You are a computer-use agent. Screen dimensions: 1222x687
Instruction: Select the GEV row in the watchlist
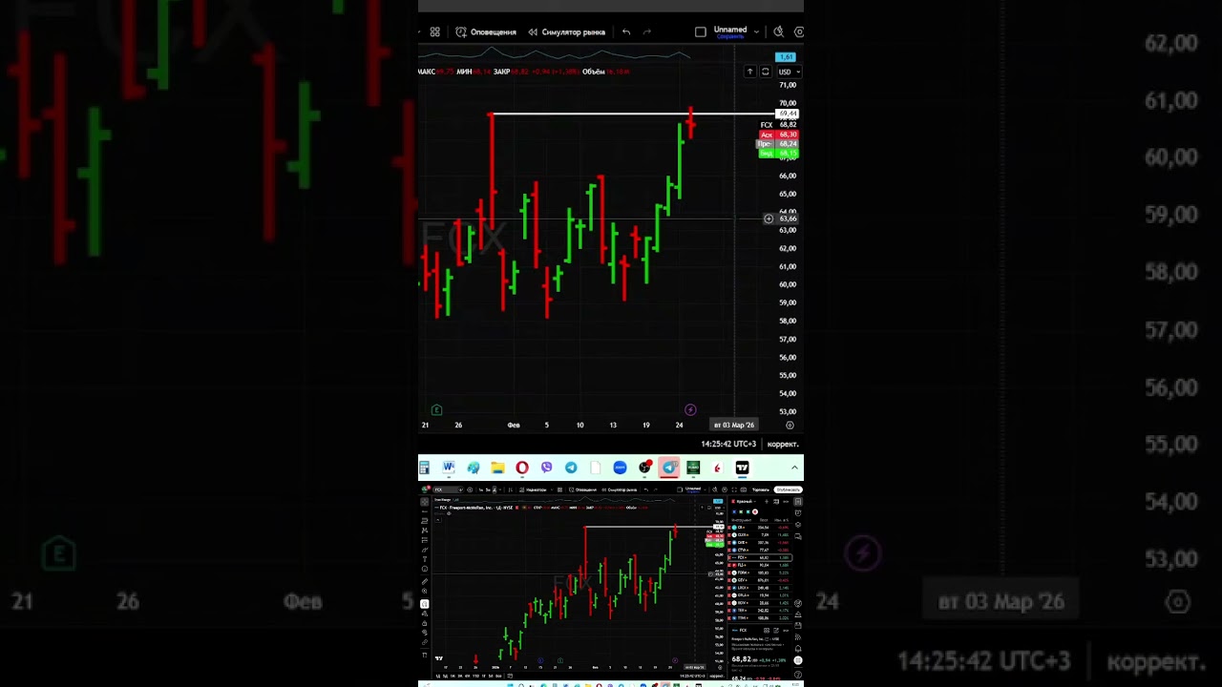click(760, 580)
